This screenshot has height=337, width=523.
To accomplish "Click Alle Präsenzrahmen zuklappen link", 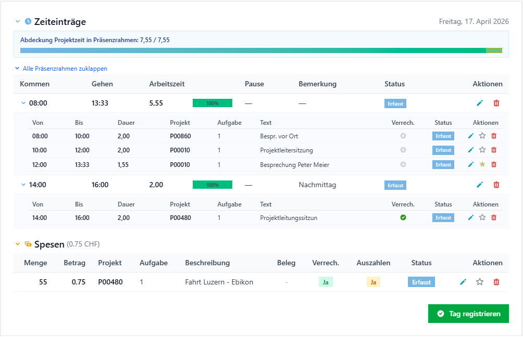I will click(x=65, y=69).
